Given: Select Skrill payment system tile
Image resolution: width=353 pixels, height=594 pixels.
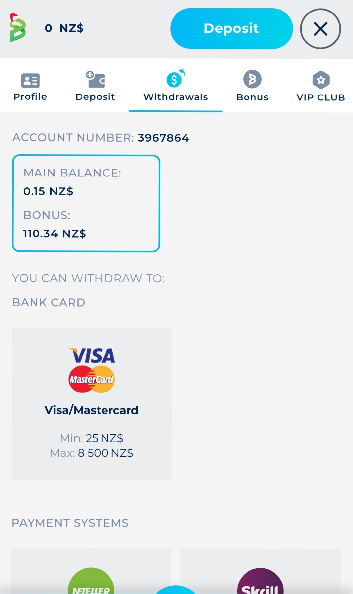Looking at the screenshot, I should 260,571.
